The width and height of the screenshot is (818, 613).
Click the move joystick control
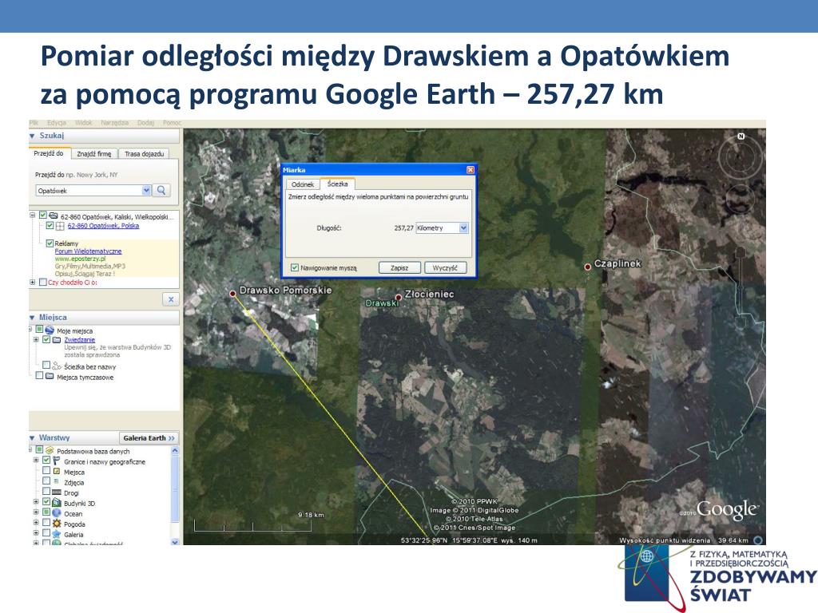pyautogui.click(x=740, y=199)
